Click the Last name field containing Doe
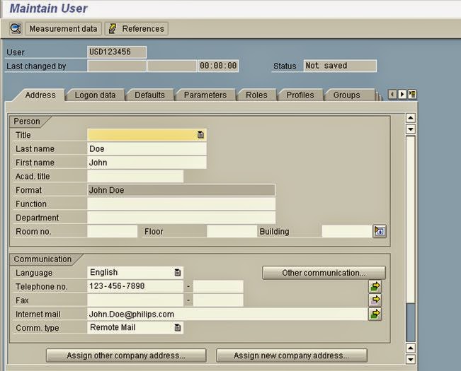This screenshot has height=371, width=461. point(147,148)
